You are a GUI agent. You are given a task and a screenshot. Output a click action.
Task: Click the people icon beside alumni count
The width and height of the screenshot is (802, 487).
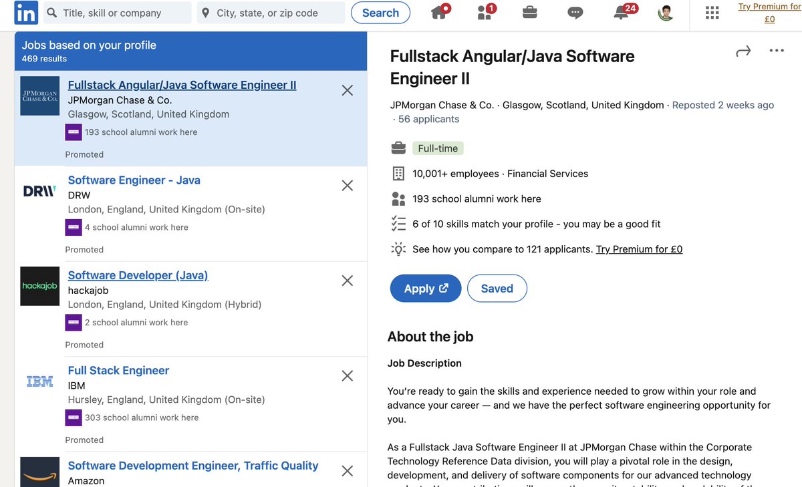[x=398, y=198]
